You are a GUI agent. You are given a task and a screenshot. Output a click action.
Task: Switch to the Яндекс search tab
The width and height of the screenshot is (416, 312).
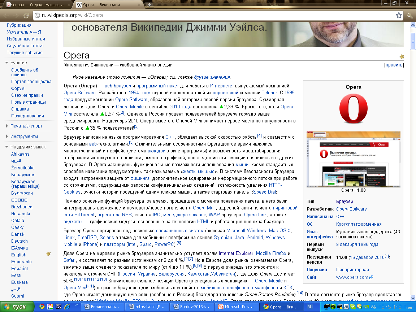(36, 5)
